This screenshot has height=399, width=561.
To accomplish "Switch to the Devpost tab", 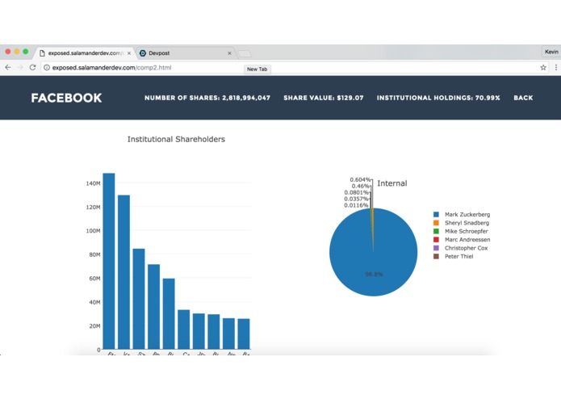I will tap(185, 53).
